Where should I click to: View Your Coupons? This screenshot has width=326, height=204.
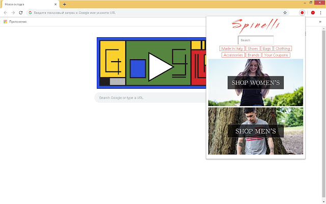276,55
